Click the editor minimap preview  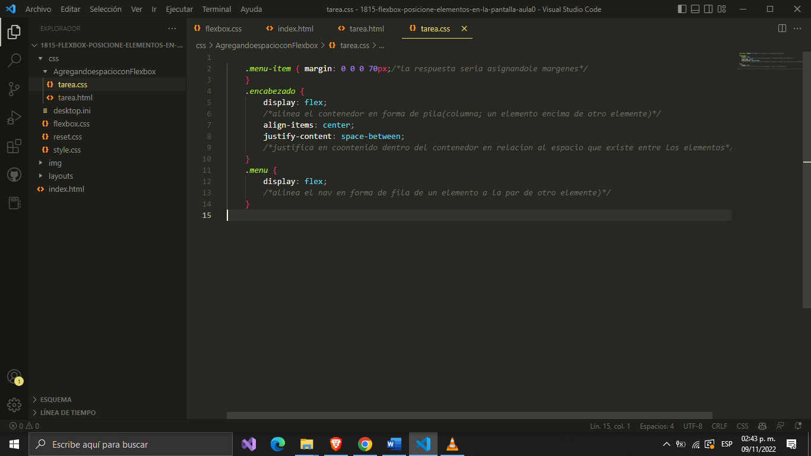tap(771, 61)
